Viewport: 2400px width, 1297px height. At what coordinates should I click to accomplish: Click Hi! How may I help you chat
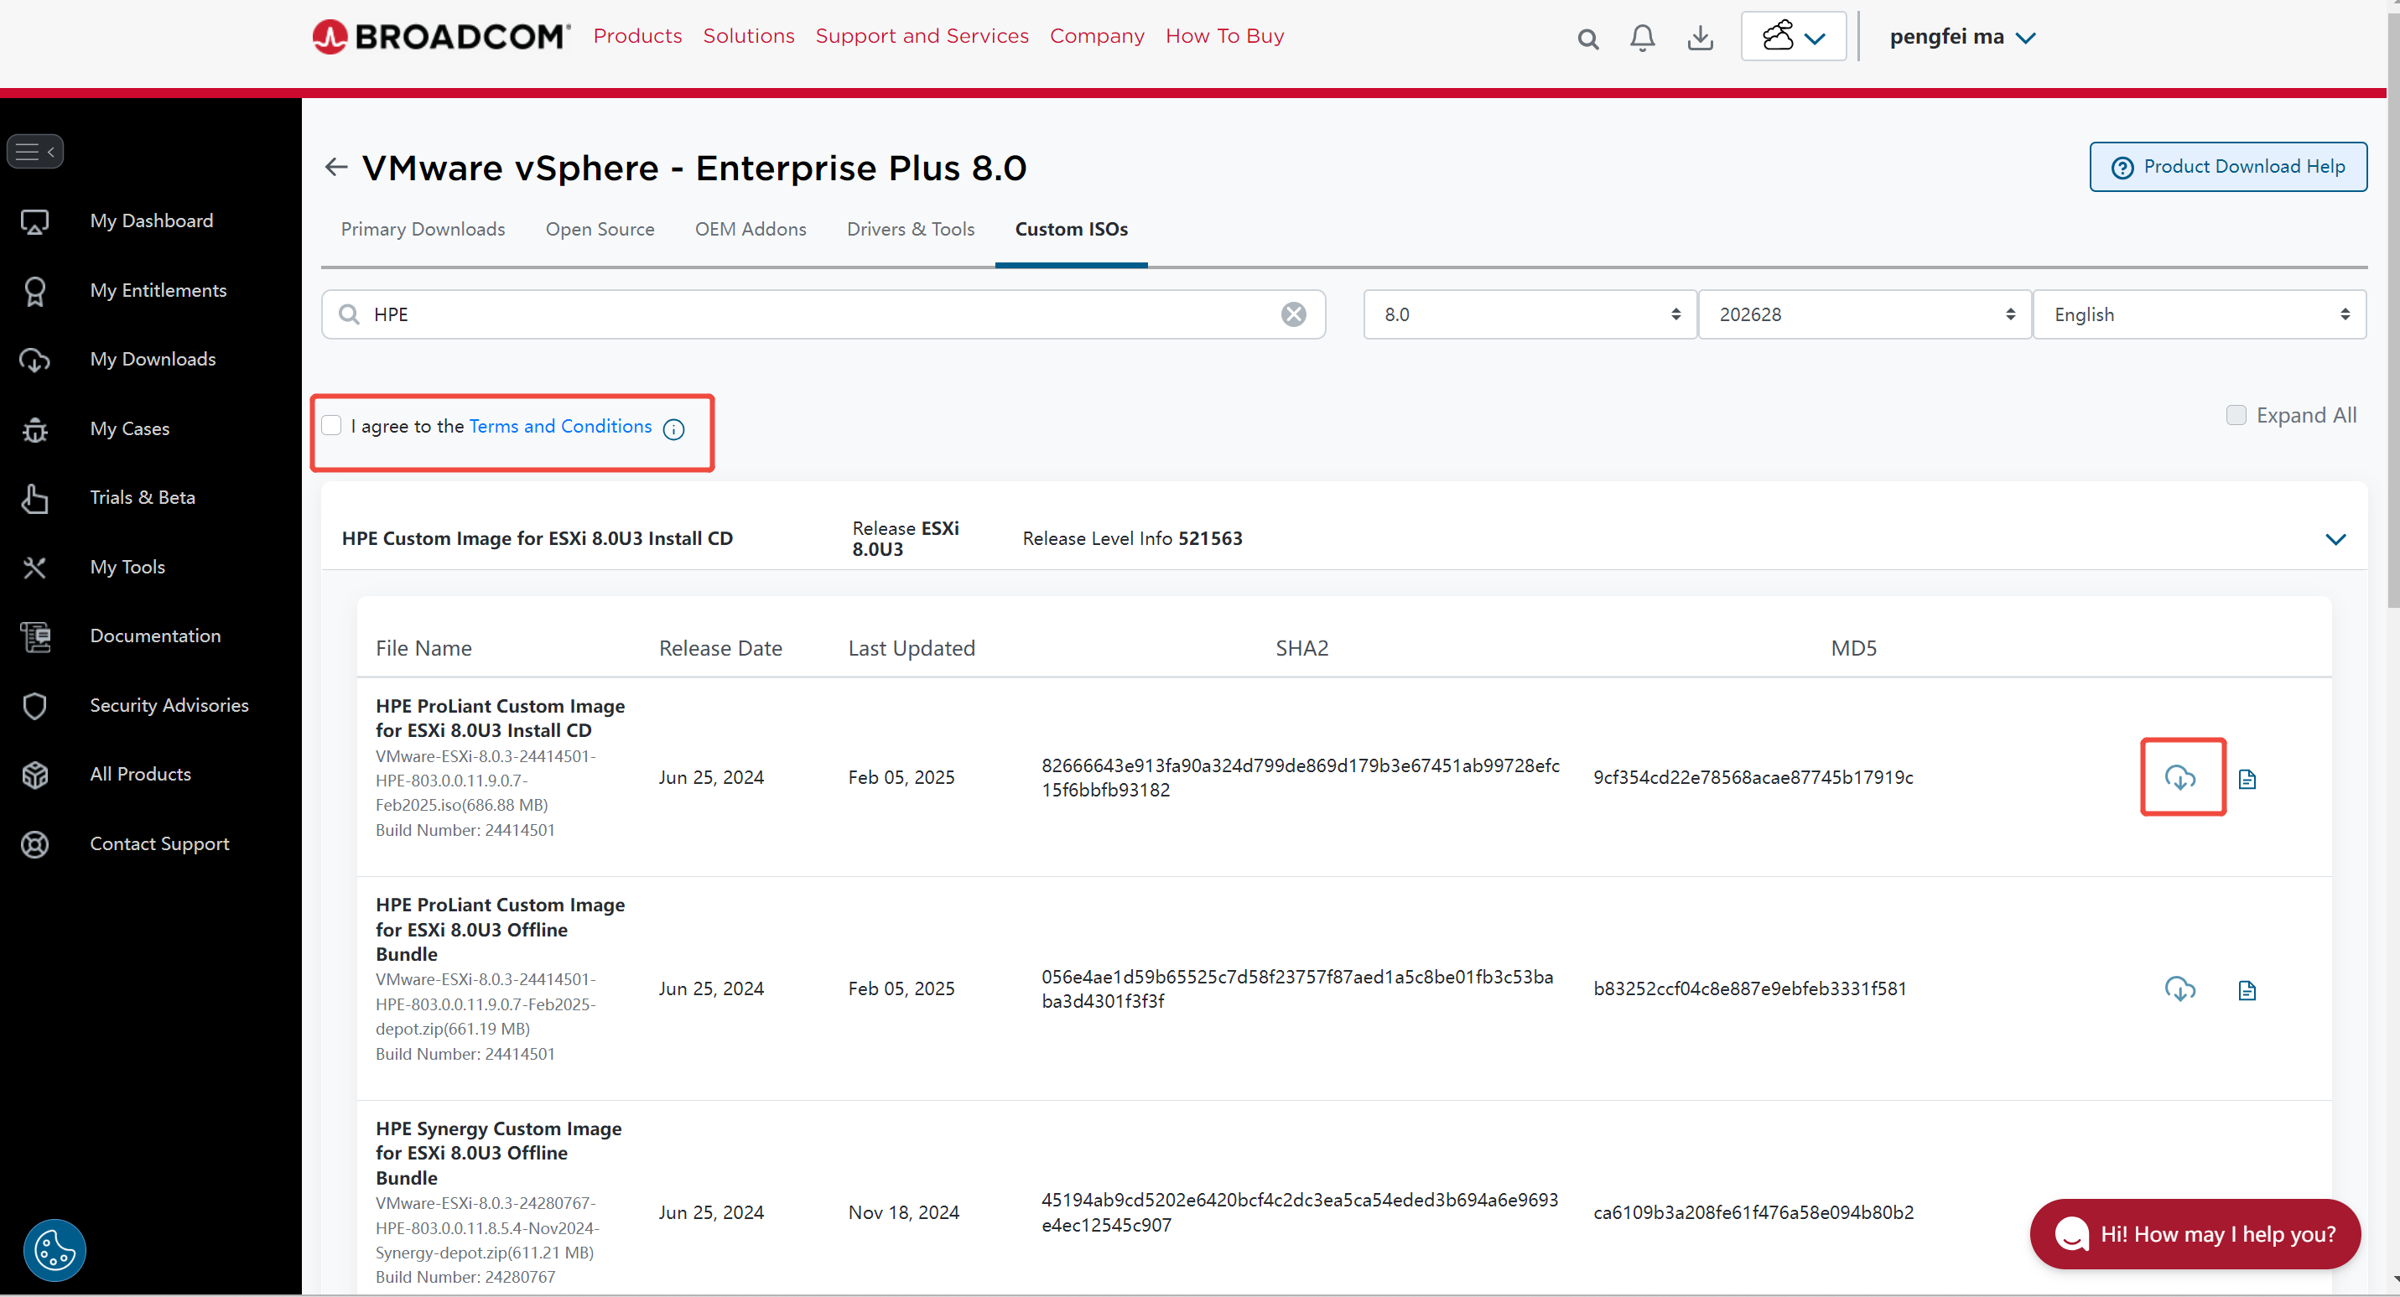(x=2195, y=1235)
